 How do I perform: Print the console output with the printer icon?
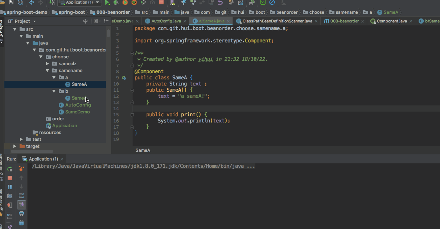[x=21, y=214]
